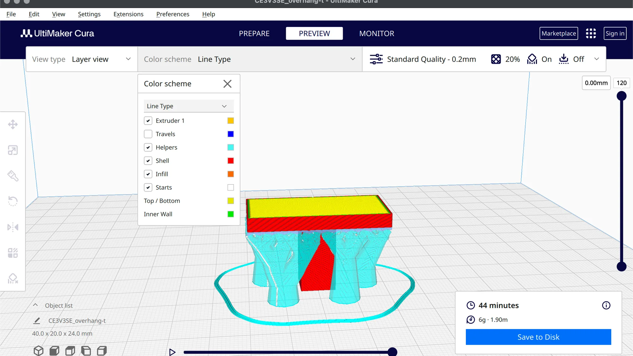Uncheck the Shell checkbox
This screenshot has width=633, height=356.
(148, 161)
